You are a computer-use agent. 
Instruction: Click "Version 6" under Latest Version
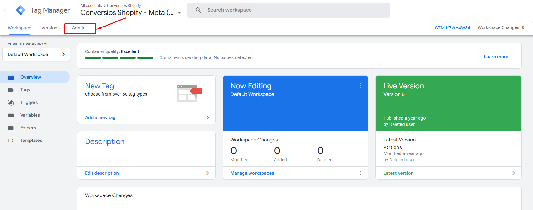click(393, 147)
